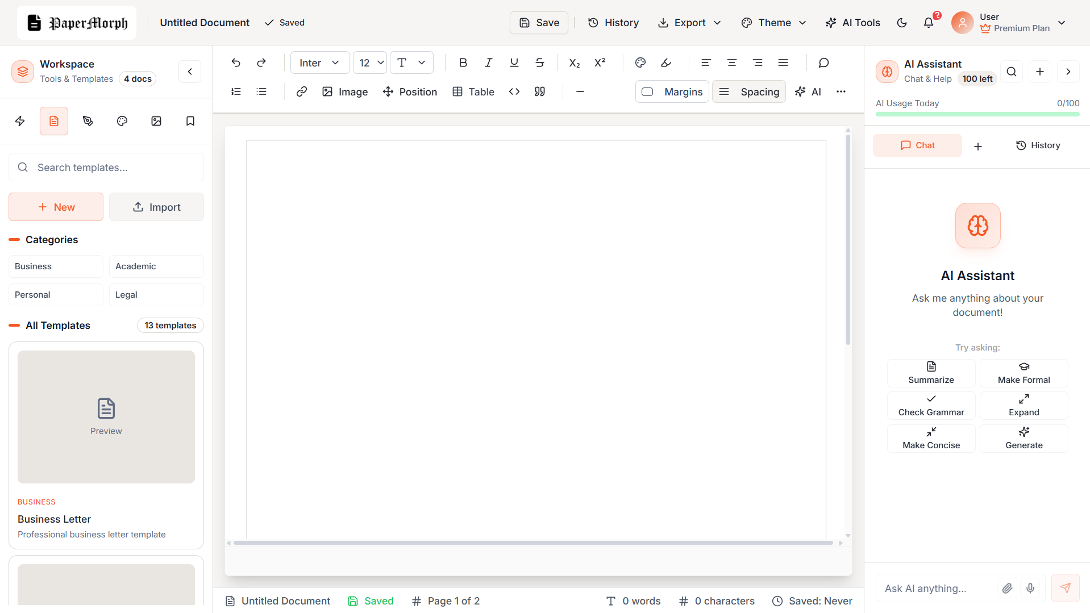Start voice input with microphone icon
The width and height of the screenshot is (1090, 613).
pyautogui.click(x=1030, y=588)
